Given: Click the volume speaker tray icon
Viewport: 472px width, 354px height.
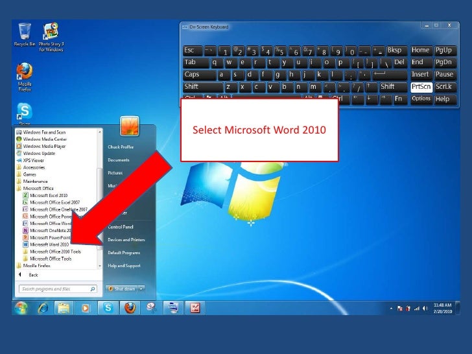Looking at the screenshot, I should [x=425, y=308].
